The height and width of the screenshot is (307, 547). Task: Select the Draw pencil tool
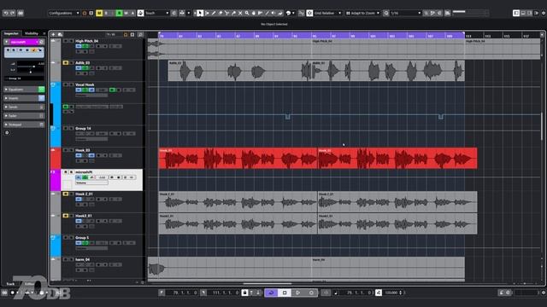[x=214, y=13]
